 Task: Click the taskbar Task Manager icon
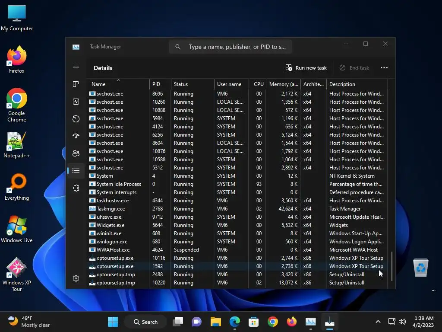(311, 322)
